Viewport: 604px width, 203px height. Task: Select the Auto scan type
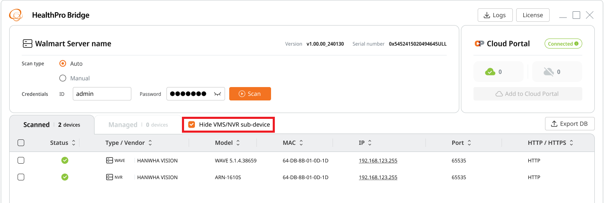(x=63, y=64)
